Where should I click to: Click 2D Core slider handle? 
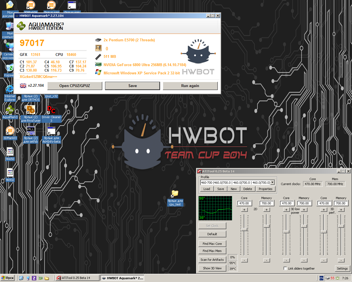click(x=244, y=229)
